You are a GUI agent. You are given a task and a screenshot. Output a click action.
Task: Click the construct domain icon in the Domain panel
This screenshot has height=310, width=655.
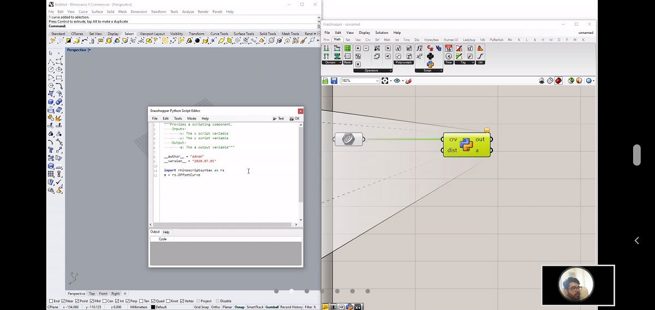point(326,49)
